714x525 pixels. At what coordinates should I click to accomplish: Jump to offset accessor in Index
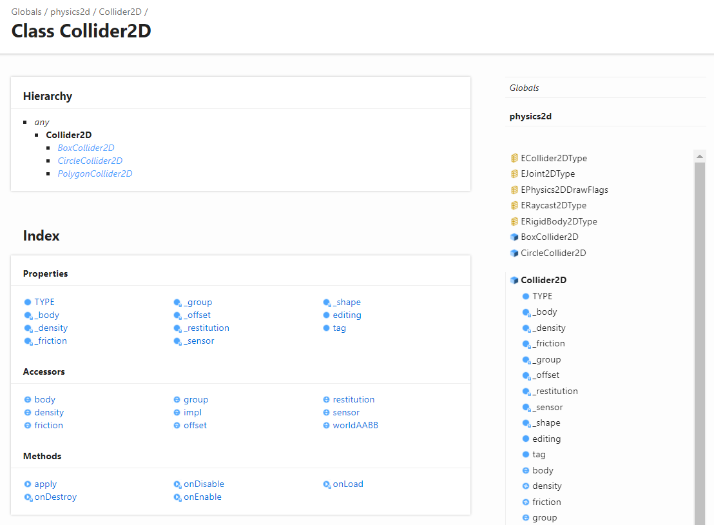(195, 425)
